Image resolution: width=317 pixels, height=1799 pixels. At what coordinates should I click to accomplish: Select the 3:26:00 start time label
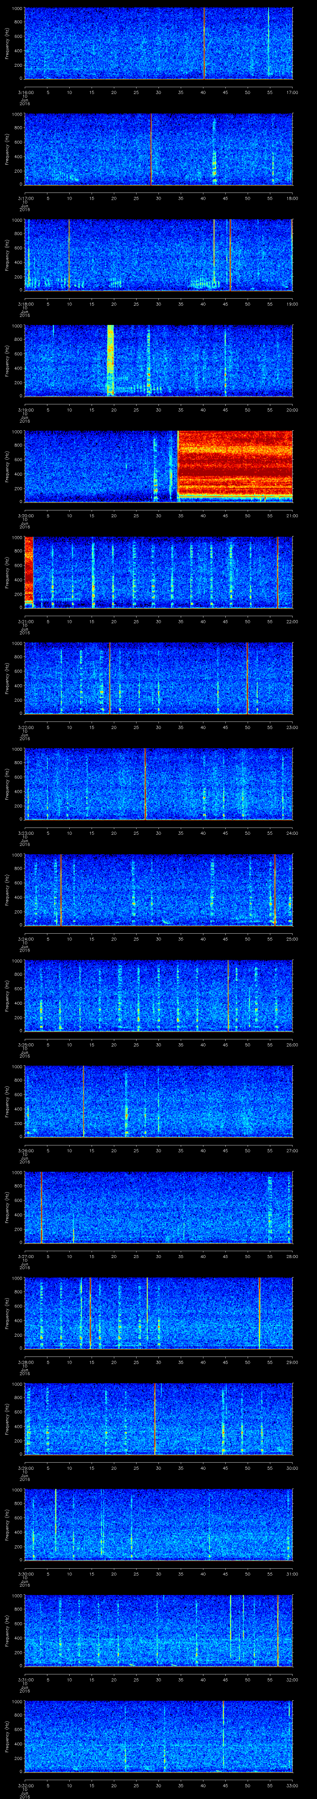pos(25,1150)
